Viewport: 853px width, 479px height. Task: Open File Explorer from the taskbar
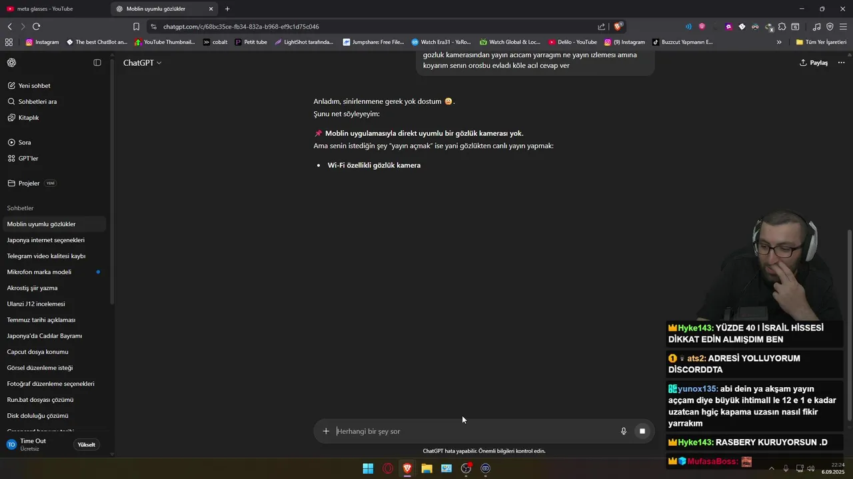(427, 468)
